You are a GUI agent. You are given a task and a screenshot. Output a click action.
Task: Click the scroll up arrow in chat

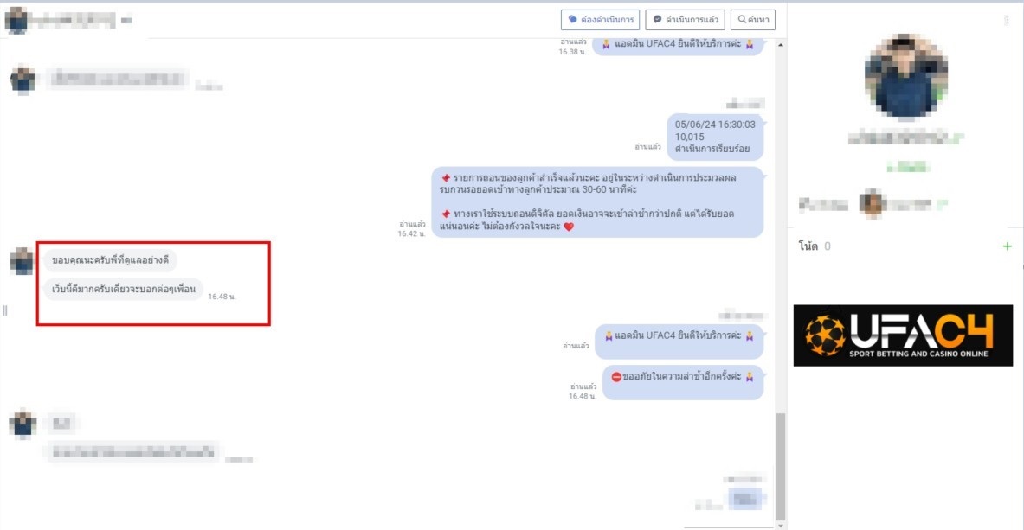click(781, 44)
